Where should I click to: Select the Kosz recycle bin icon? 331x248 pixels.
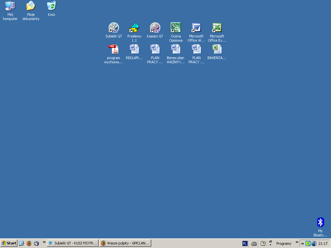coord(51,6)
